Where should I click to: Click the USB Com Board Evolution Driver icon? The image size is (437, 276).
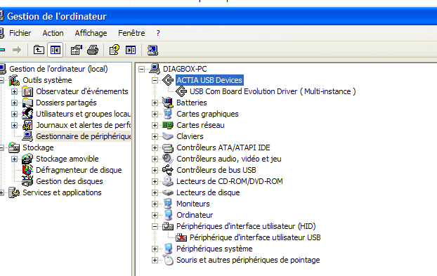point(181,91)
